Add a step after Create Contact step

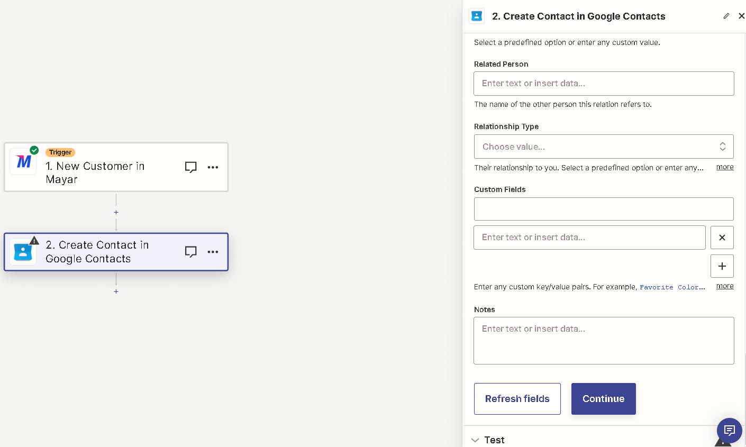[116, 291]
